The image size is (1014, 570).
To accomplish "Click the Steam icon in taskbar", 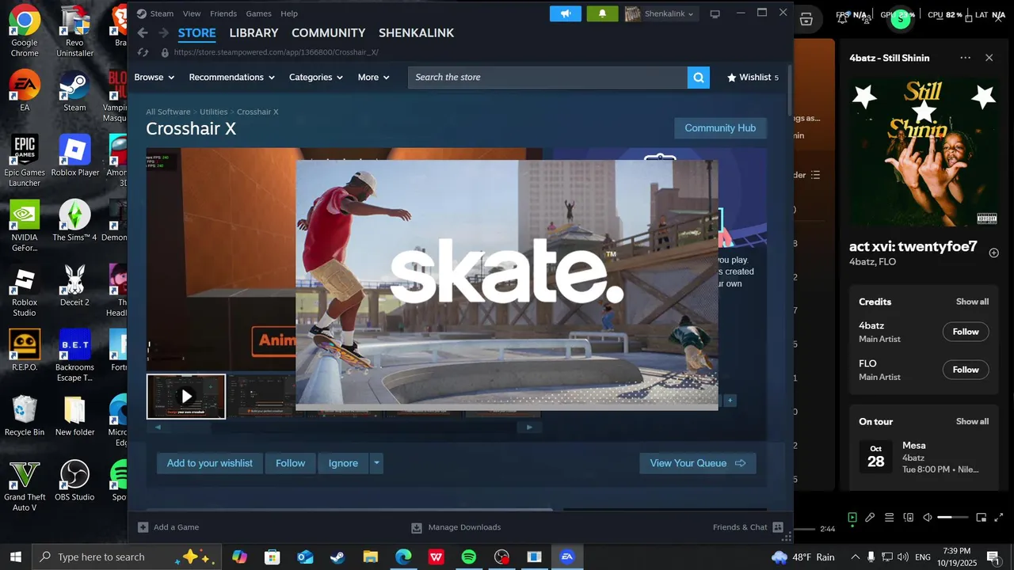I will coord(337,557).
